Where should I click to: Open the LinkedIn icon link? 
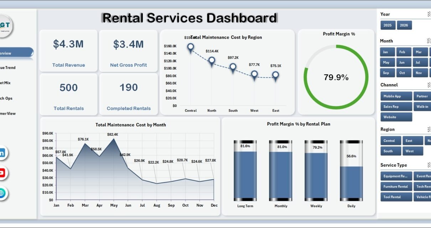click(x=2, y=153)
